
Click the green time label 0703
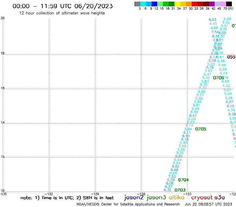[180, 190]
